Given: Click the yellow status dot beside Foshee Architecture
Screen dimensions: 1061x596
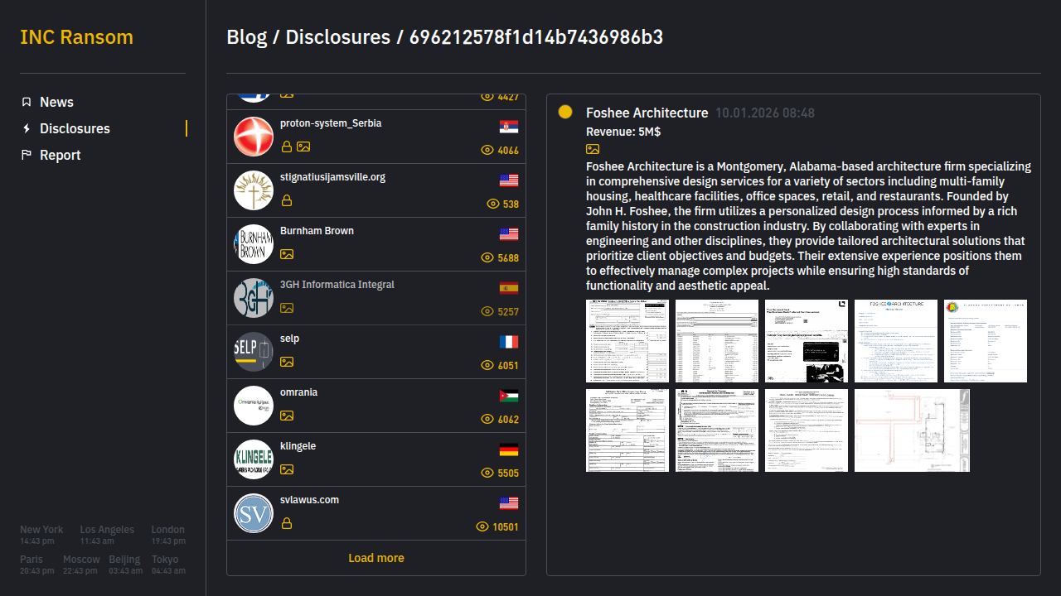Looking at the screenshot, I should [565, 112].
